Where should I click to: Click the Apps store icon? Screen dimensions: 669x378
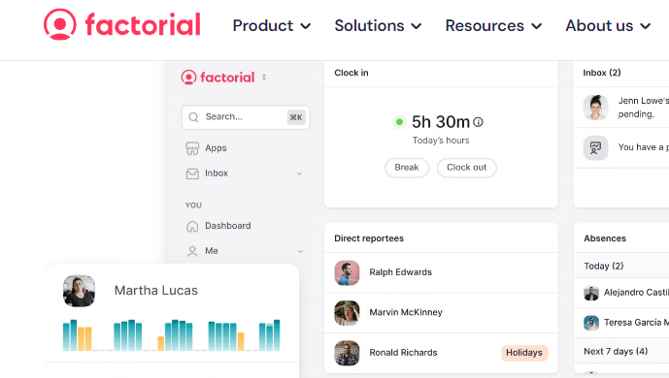click(192, 148)
